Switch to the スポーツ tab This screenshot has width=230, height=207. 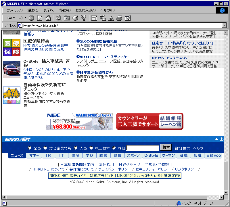(x=133, y=156)
